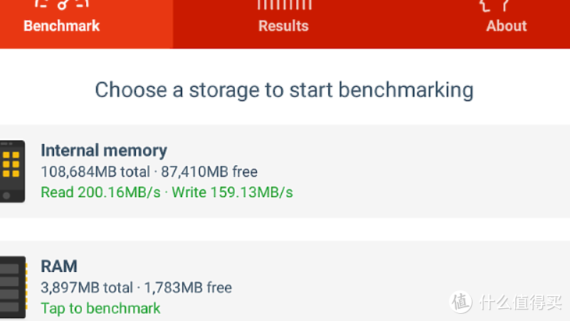
Task: Select the RAM chip icon
Action: coord(12,288)
